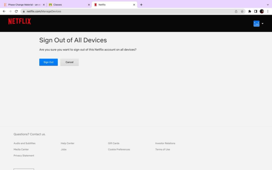Open a new browser tab

(141, 5)
